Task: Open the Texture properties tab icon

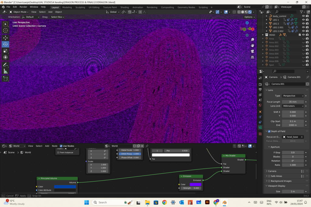Action: (260, 134)
